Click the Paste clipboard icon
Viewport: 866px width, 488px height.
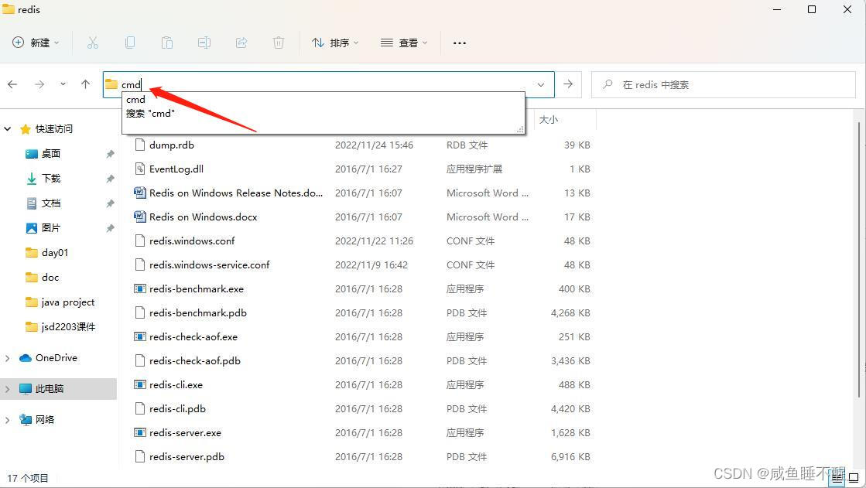point(167,43)
